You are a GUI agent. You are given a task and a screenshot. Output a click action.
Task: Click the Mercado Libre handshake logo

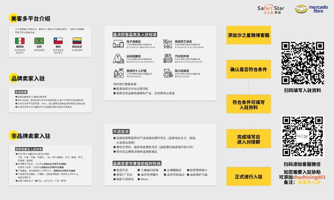(x=311, y=9)
